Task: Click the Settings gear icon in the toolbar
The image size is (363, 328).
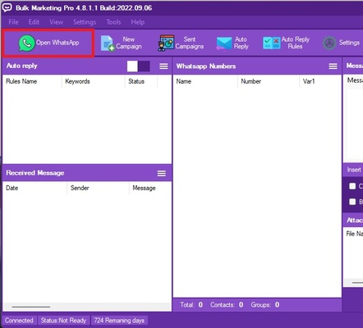Action: pyautogui.click(x=329, y=43)
